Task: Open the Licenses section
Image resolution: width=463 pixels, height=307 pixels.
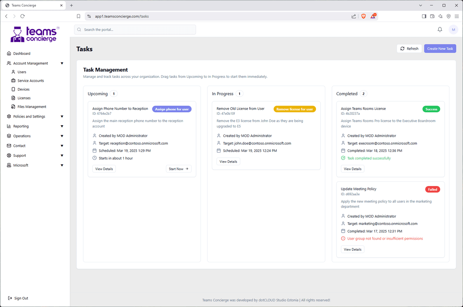Action: click(x=14, y=98)
